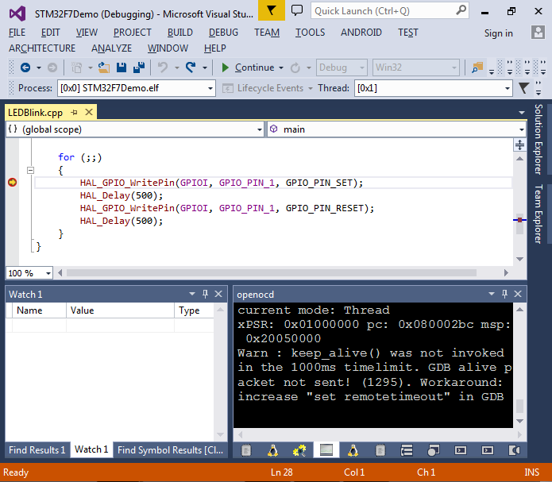Open the list-style tab icon in bottom strip
The height and width of the screenshot is (482, 552).
407,450
